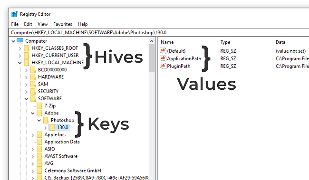The width and height of the screenshot is (309, 180).
Task: Click the Application Data folder icon
Action: point(39,142)
